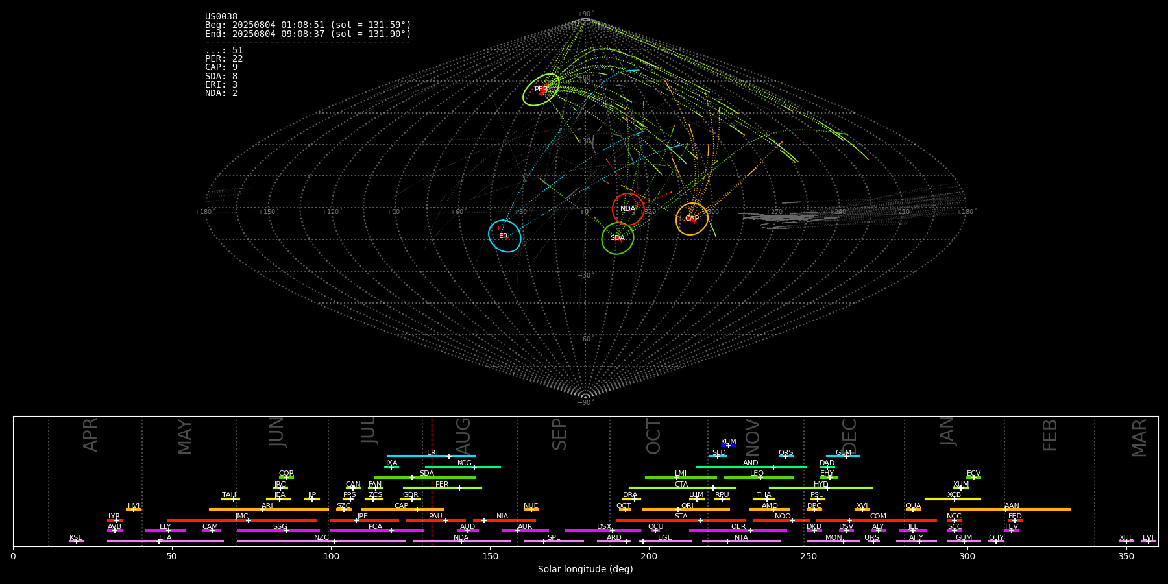
Task: Click the pink NDA bar in timeline
Action: pos(461,541)
